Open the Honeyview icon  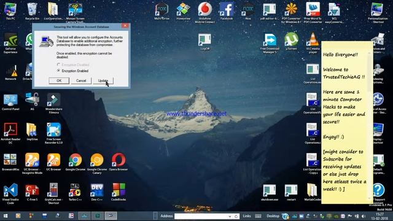pos(183,11)
